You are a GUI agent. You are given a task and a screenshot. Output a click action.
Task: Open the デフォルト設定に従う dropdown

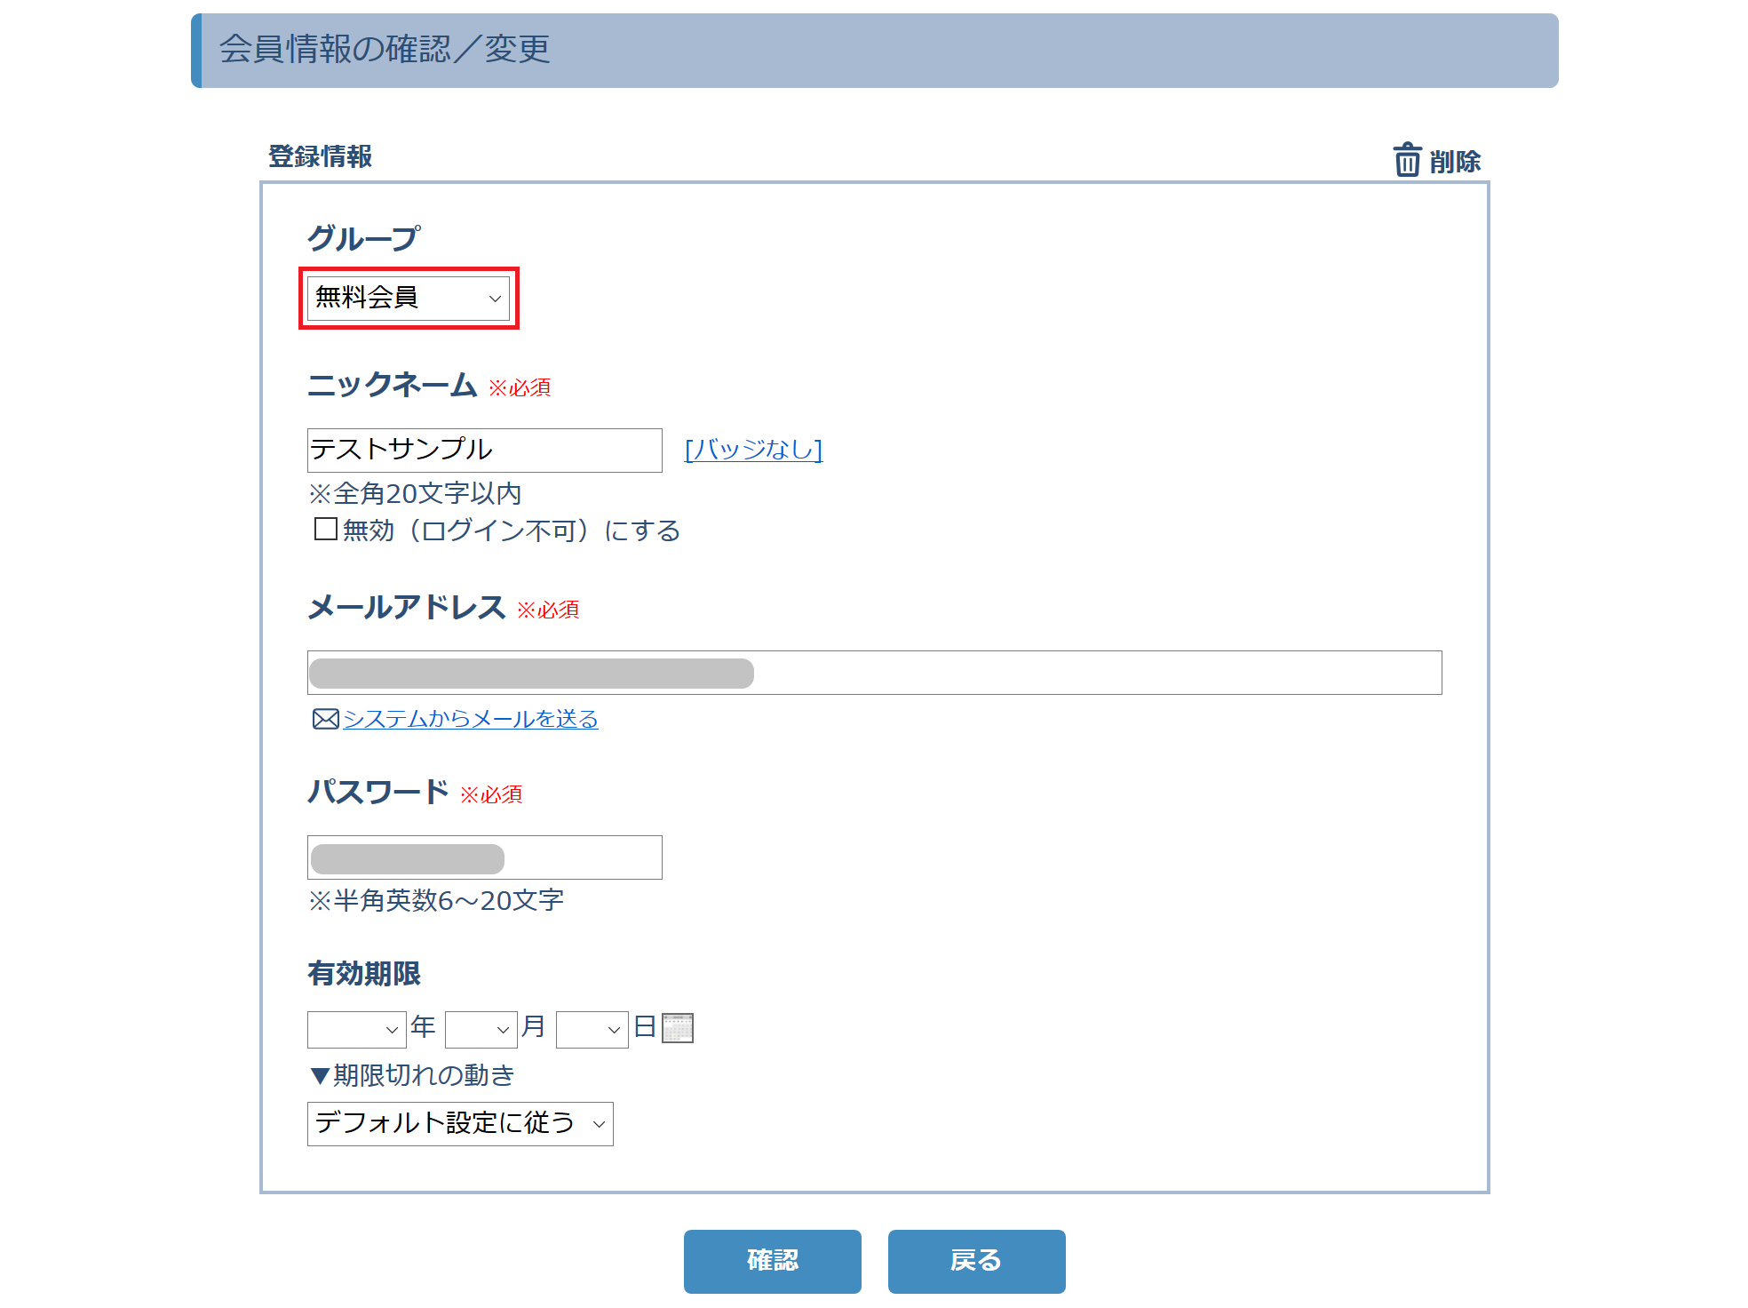tap(460, 1123)
